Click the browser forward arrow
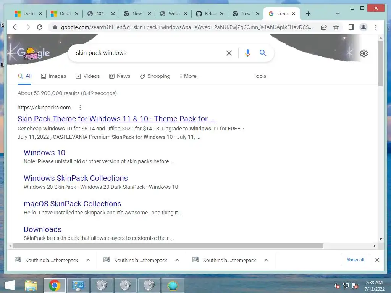391x293 pixels. click(x=27, y=27)
